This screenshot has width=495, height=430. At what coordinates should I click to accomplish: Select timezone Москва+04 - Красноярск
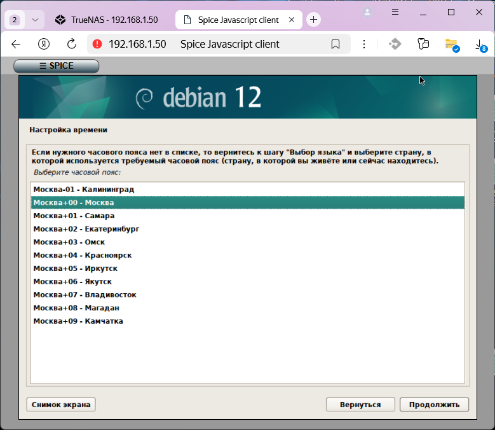[x=248, y=255]
